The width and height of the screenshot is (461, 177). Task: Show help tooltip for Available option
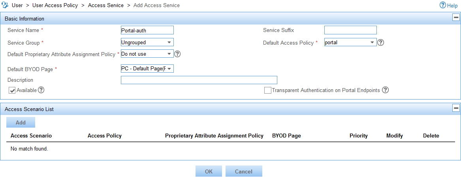41,90
